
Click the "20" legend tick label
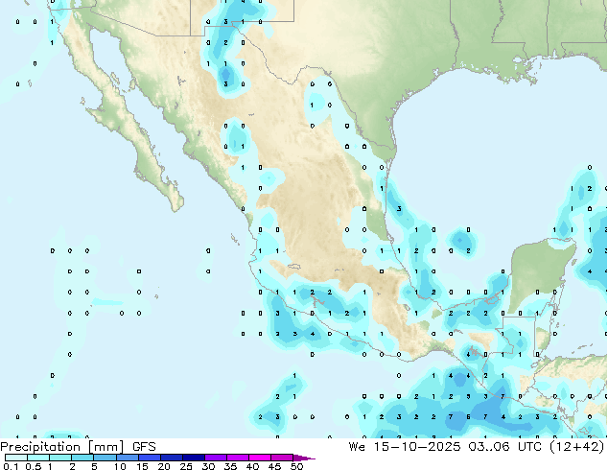pos(164,466)
